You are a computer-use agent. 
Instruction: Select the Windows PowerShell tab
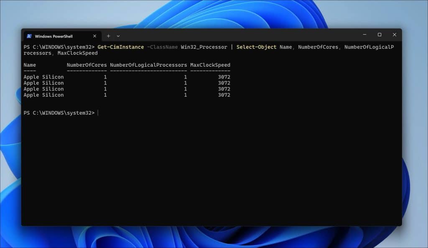coord(63,36)
